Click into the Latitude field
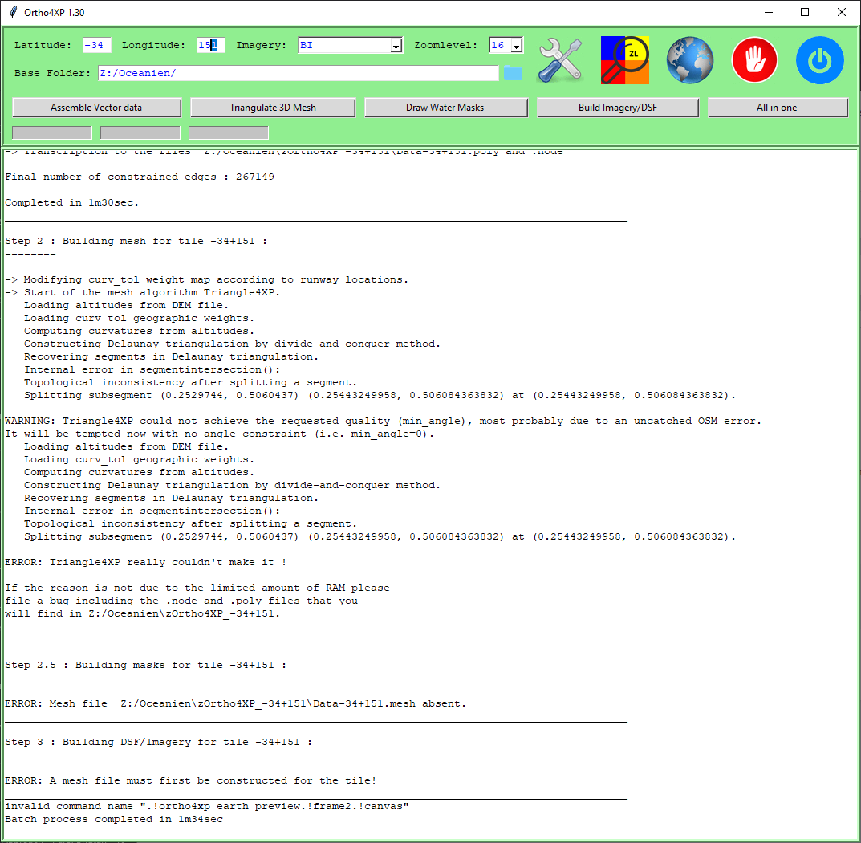 [x=96, y=46]
